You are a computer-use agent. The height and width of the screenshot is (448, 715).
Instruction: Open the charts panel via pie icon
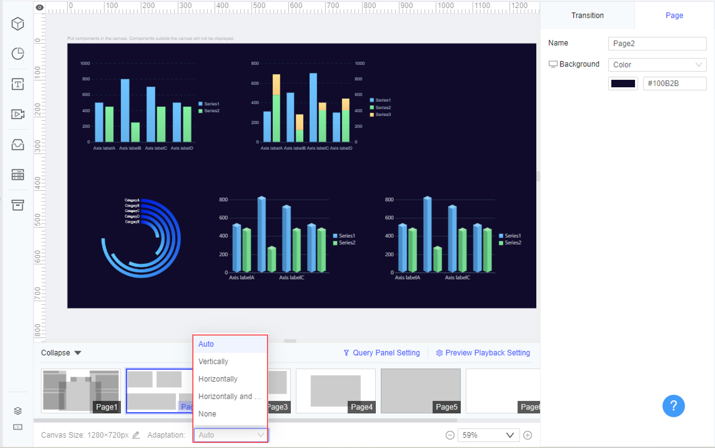[17, 54]
